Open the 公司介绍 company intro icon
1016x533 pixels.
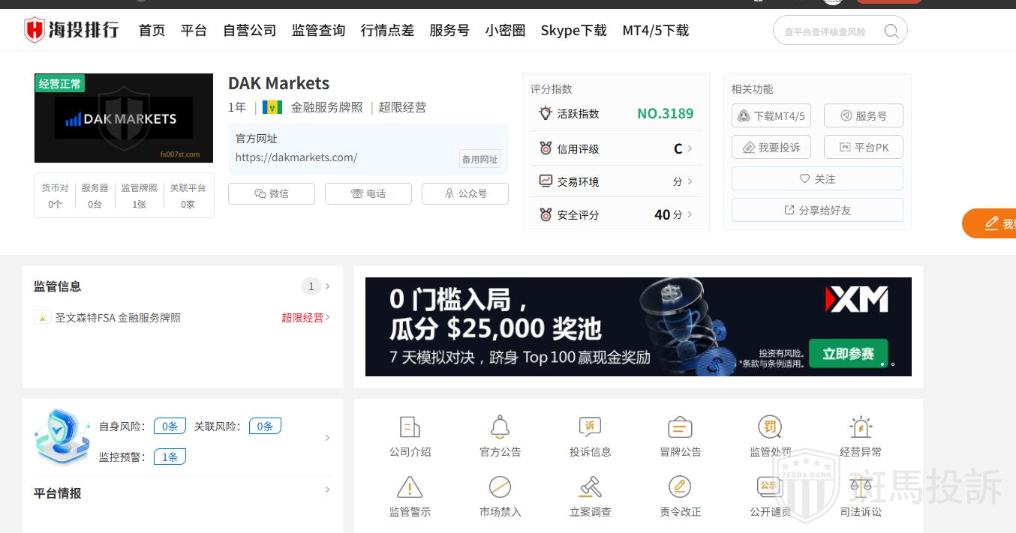pos(410,427)
